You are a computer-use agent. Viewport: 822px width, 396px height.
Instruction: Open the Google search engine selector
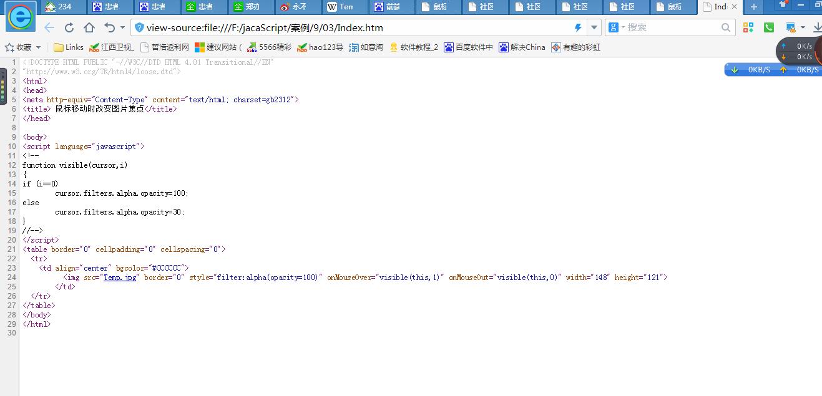pos(617,27)
